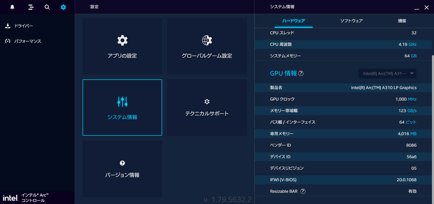Minimize the Arc Control window

(x=417, y=8)
